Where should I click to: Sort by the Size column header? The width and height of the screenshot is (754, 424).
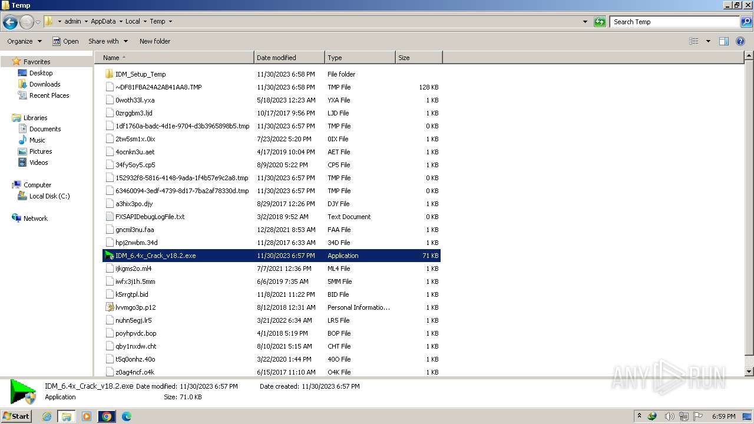tap(419, 58)
